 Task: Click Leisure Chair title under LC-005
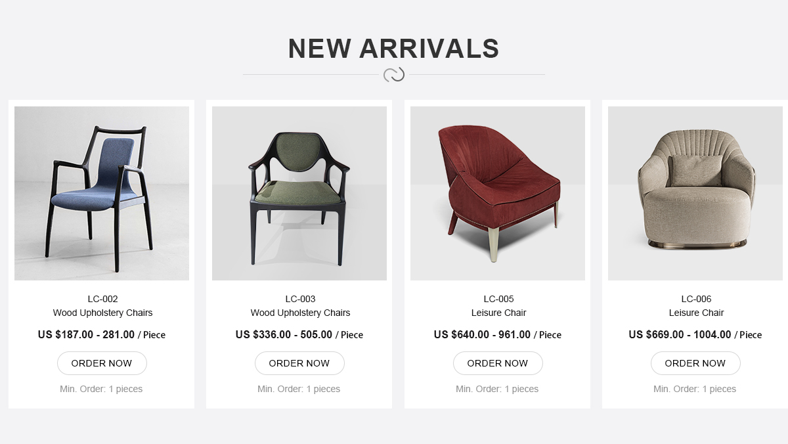point(498,313)
